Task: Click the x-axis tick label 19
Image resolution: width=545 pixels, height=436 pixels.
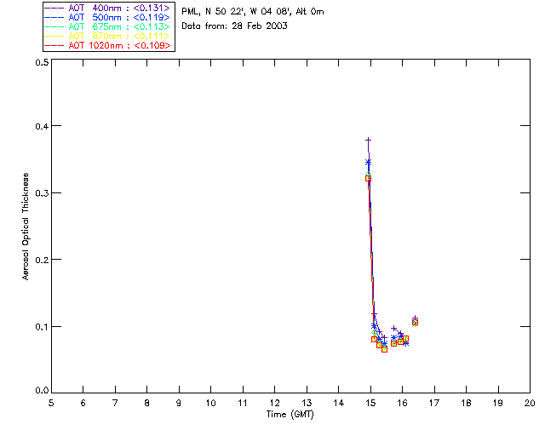Action: [498, 403]
